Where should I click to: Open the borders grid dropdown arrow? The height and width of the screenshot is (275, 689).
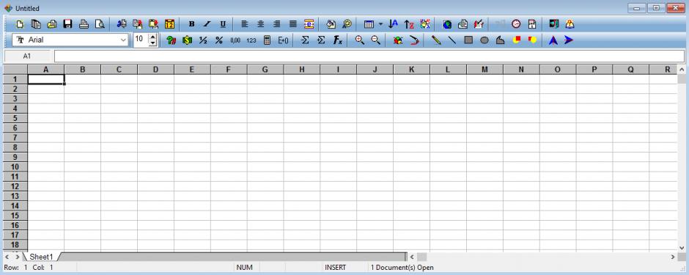click(380, 24)
